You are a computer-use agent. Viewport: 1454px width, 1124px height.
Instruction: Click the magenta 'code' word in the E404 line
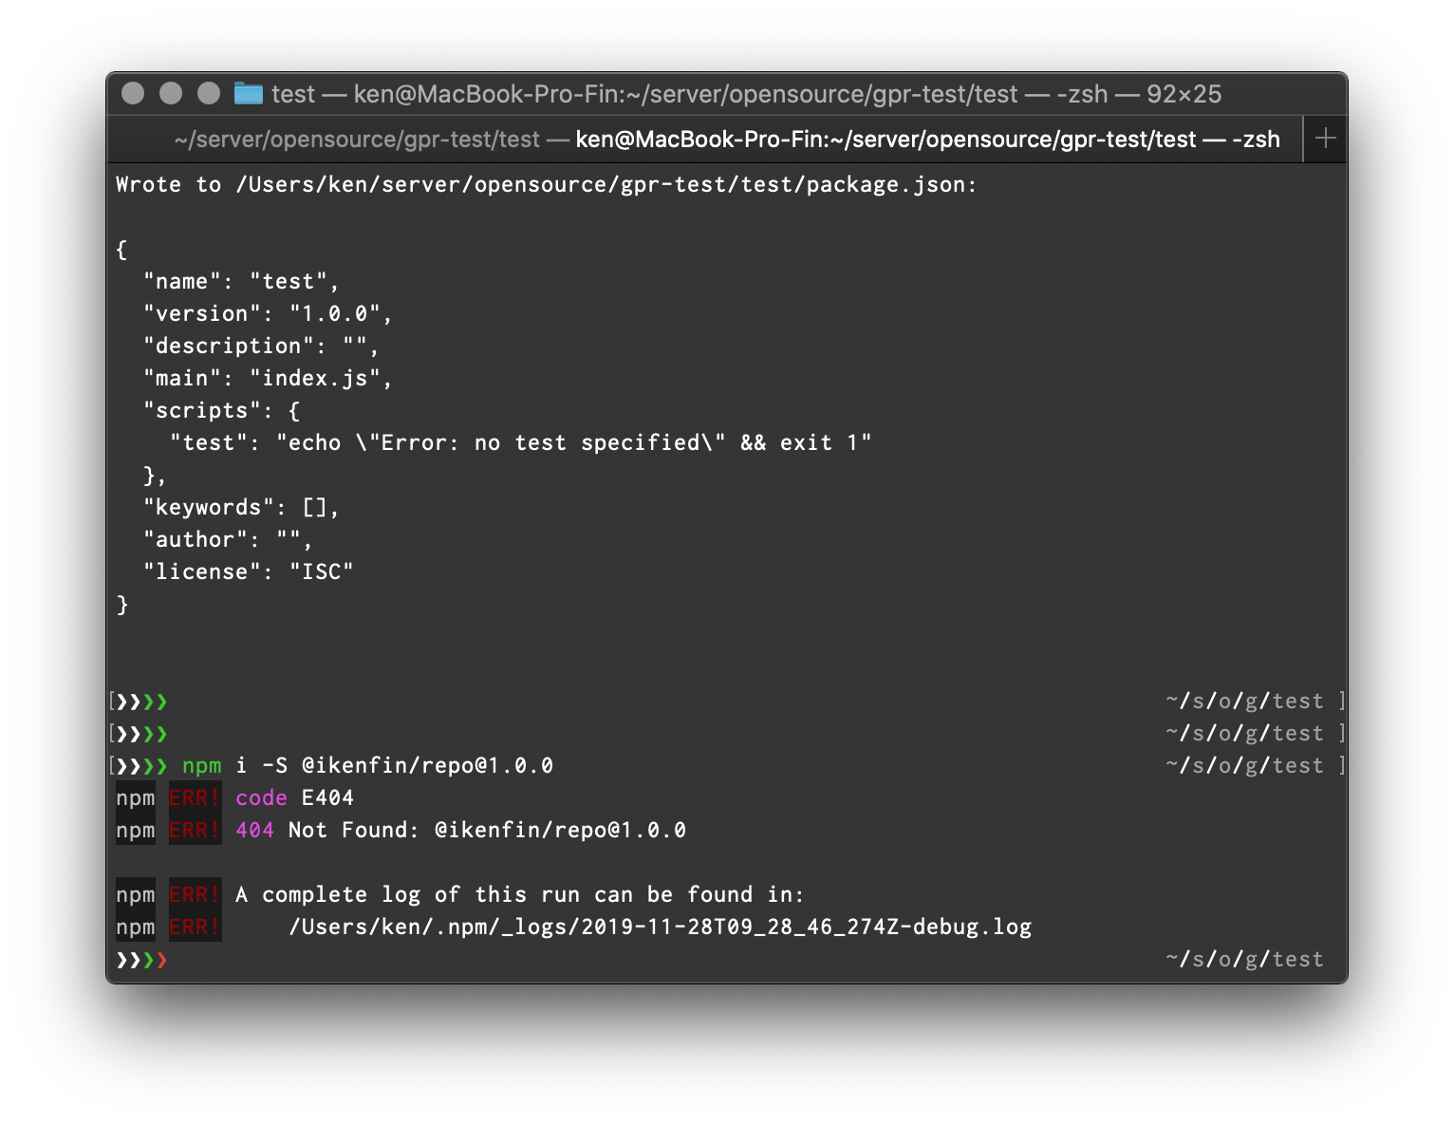261,798
